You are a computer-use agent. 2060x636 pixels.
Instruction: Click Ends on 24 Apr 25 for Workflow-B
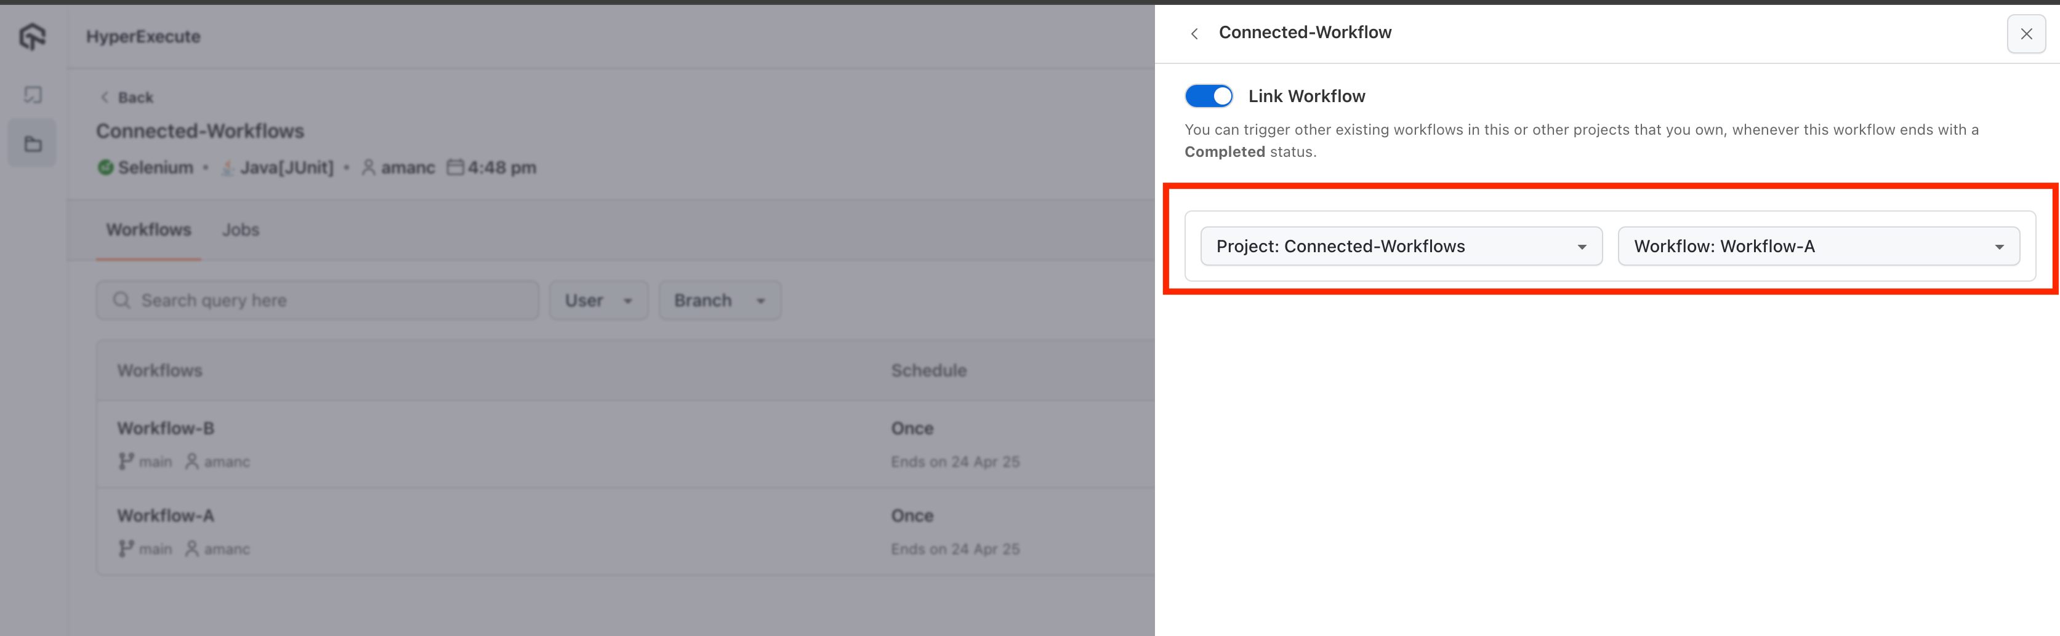tap(956, 462)
